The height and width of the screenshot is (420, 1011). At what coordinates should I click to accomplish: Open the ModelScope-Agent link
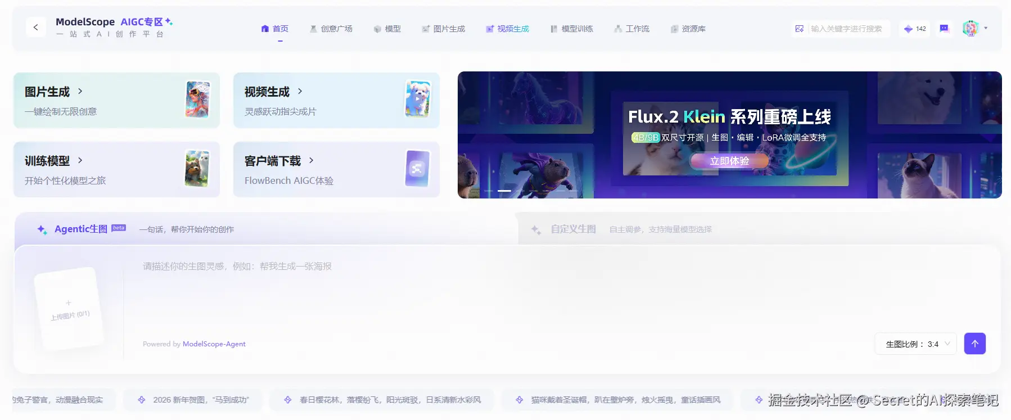pyautogui.click(x=214, y=344)
